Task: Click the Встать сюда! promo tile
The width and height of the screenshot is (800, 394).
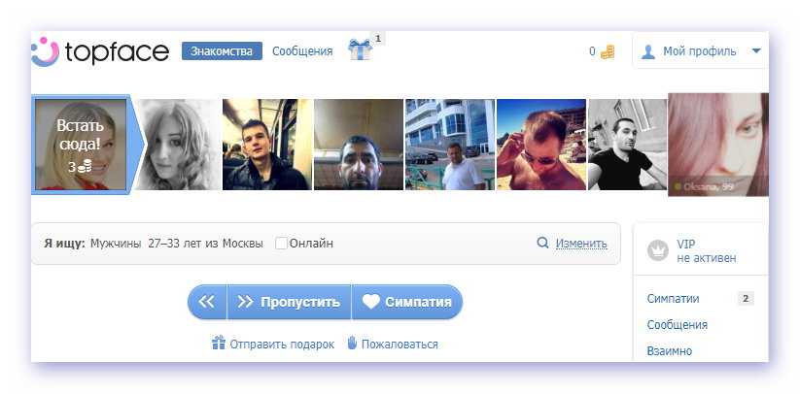Action: (80, 145)
